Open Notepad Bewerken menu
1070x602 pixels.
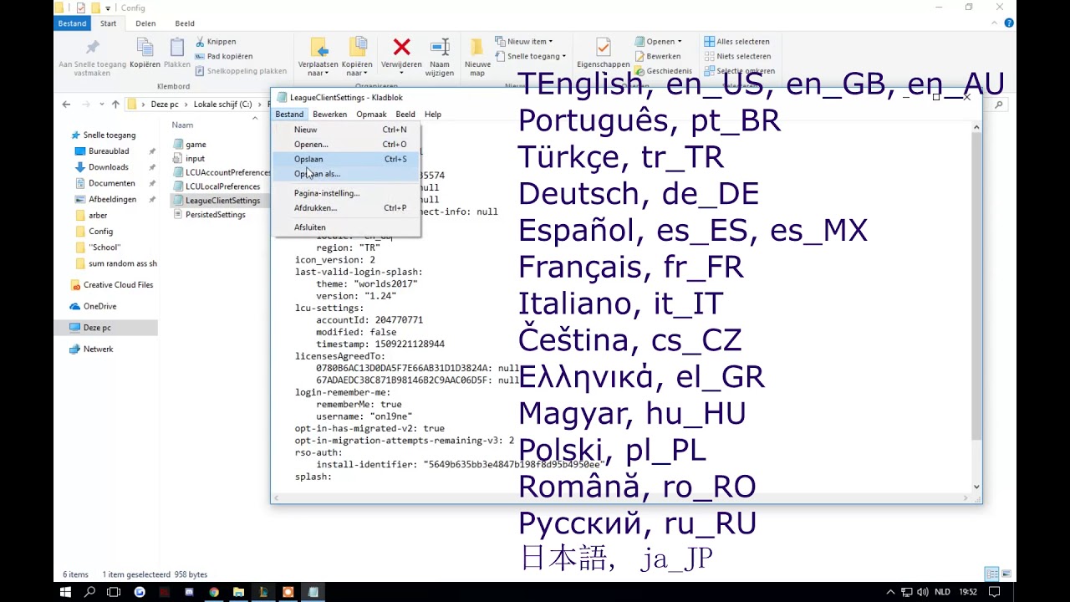(x=329, y=115)
